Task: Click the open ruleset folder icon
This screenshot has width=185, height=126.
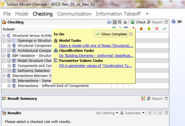Action: pos(109,22)
